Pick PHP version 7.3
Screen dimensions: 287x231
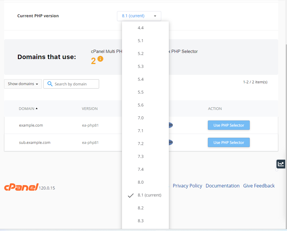145,157
